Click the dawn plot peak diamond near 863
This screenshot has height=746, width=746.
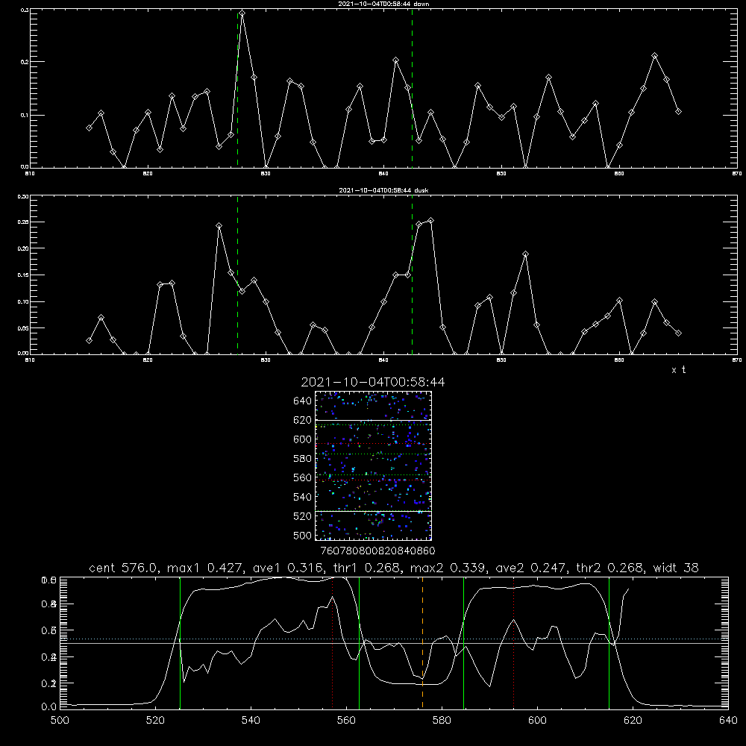point(655,56)
